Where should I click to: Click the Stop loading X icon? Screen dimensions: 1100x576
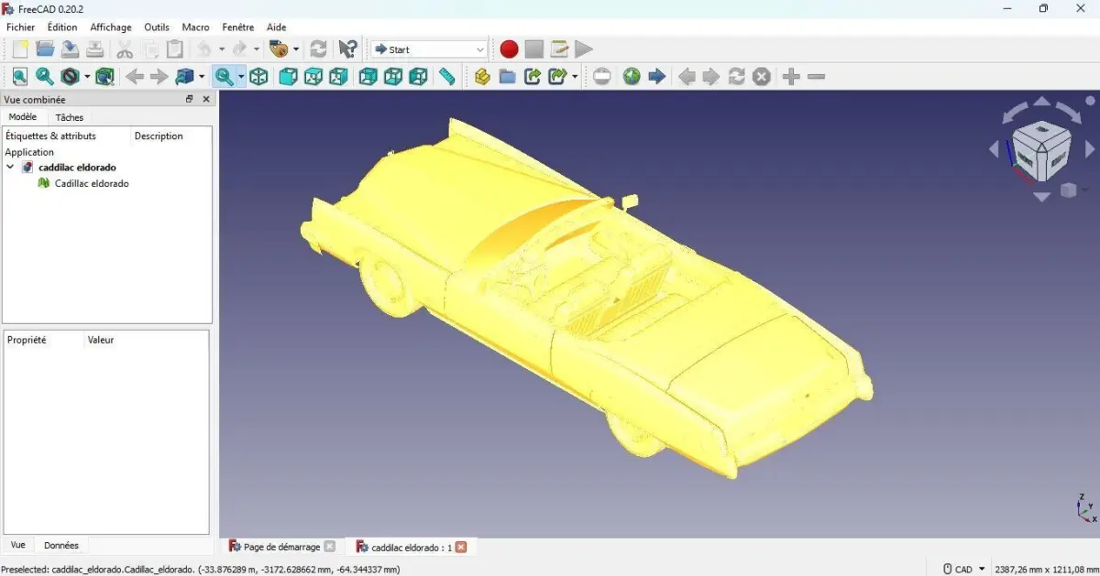tap(762, 77)
